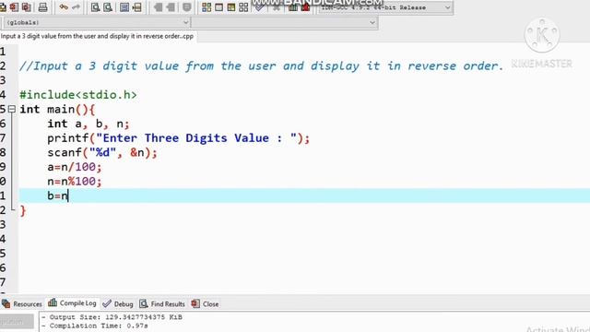Click the Close tab in the bottom panel
Image resolution: width=590 pixels, height=332 pixels.
tap(205, 303)
